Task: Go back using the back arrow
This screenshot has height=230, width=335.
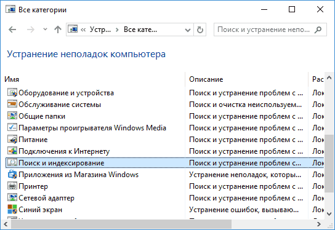Action: [12, 30]
